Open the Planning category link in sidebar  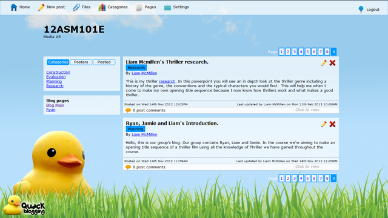54,81
